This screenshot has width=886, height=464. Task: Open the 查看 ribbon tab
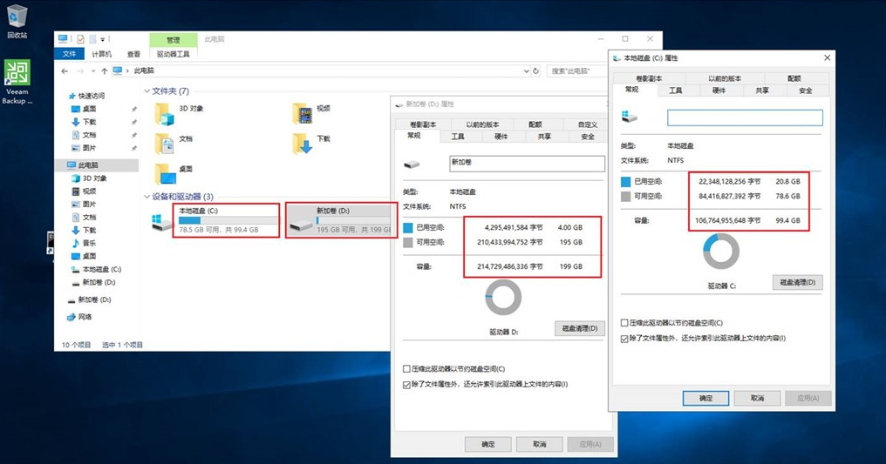(133, 54)
